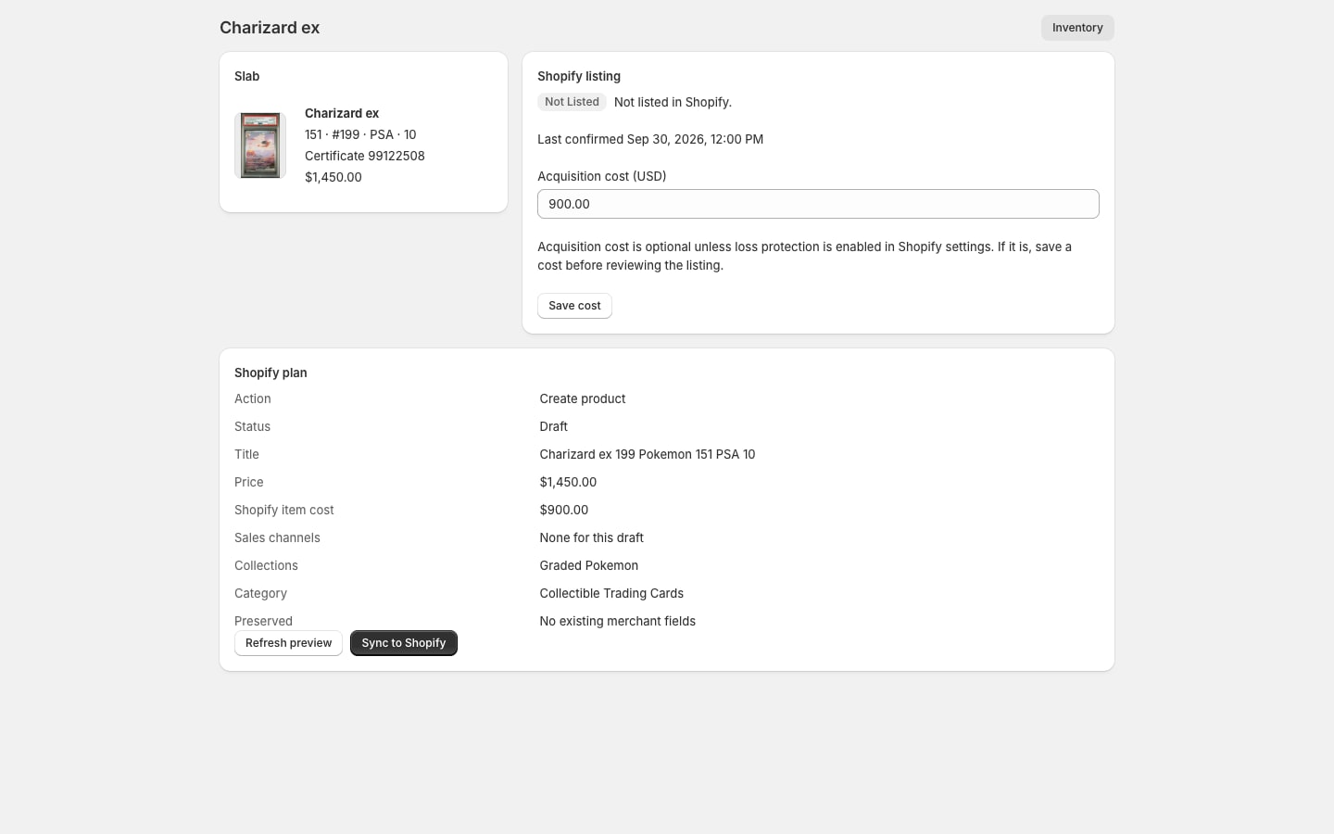Click the acquisition cost help text

pos(804,256)
